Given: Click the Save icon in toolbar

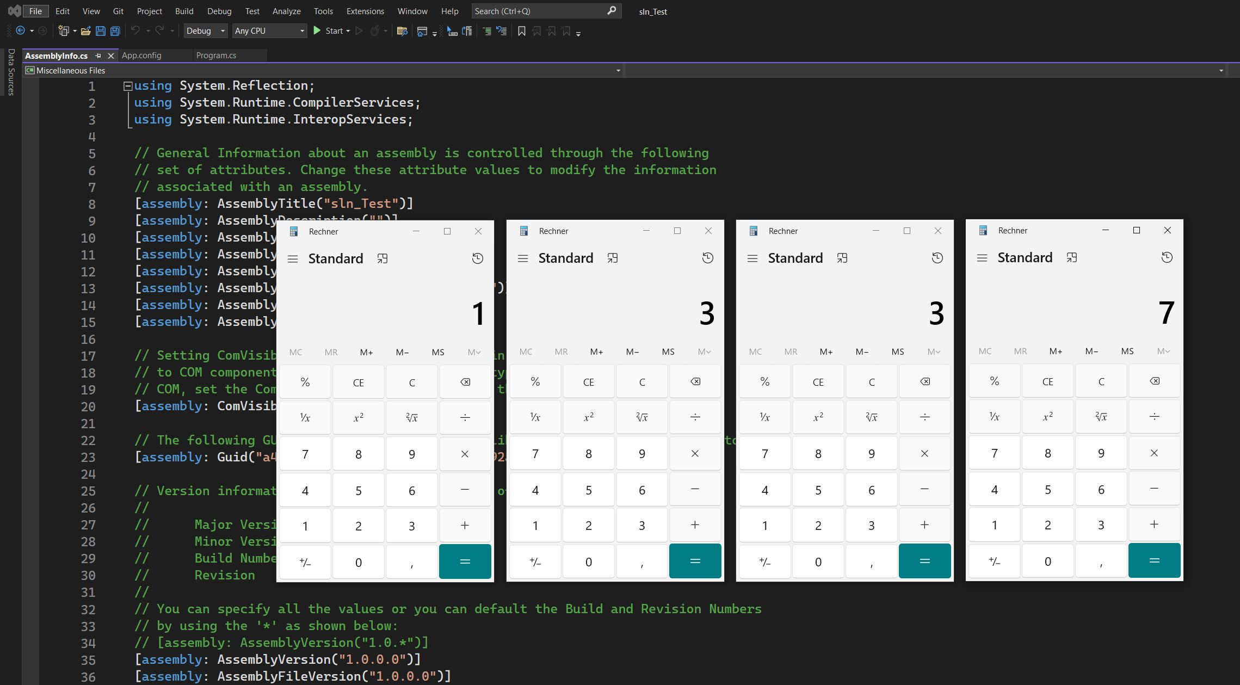Looking at the screenshot, I should (101, 31).
